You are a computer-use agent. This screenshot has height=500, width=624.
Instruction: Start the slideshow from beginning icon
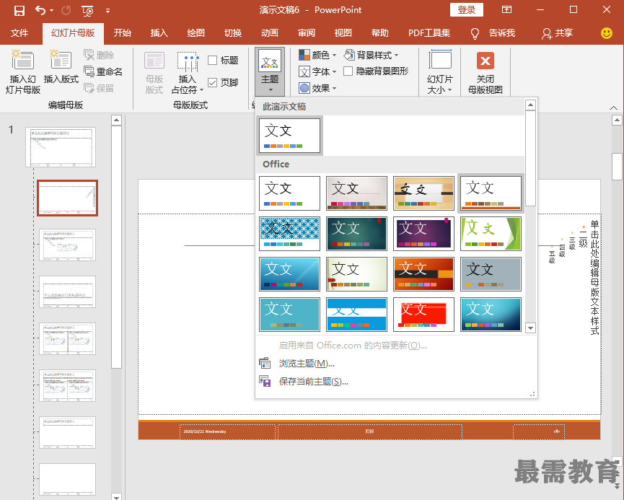click(x=87, y=11)
